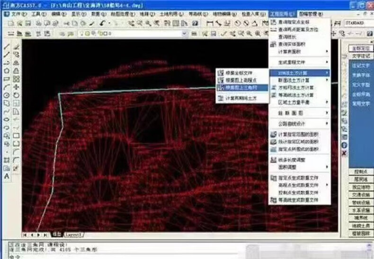The width and height of the screenshot is (374, 259).
Task: Click the Undo arrow icon in toolbar
Action: point(102,23)
